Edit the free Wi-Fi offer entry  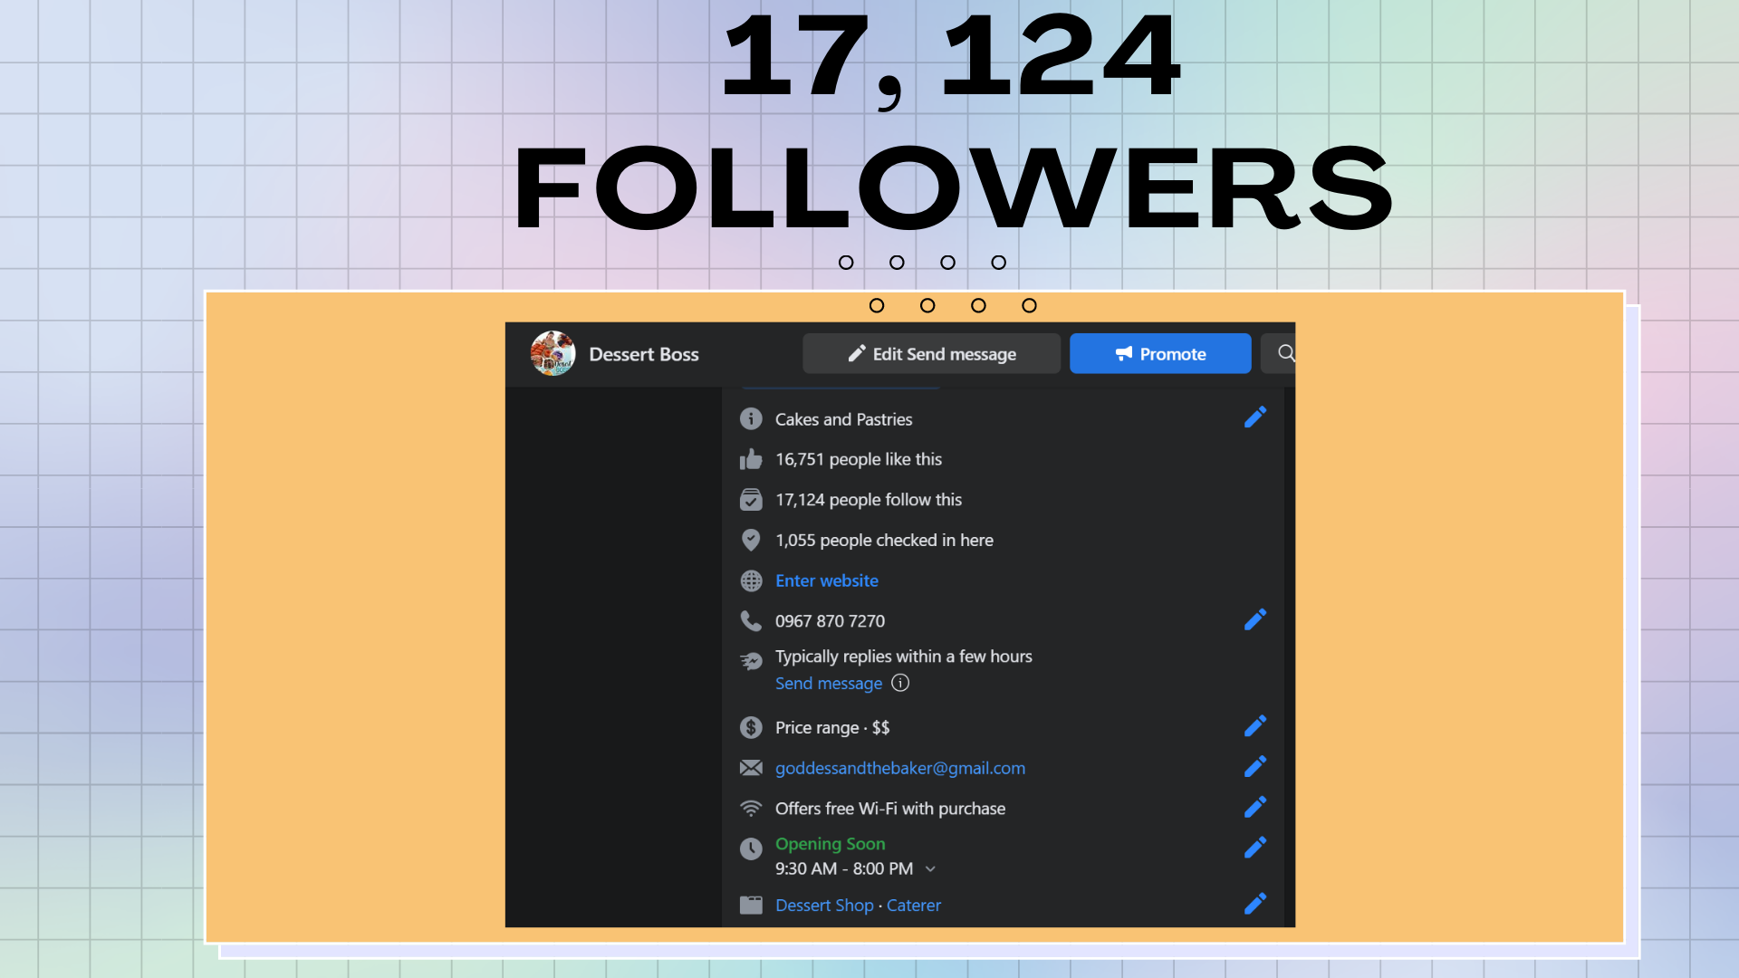click(x=1254, y=807)
